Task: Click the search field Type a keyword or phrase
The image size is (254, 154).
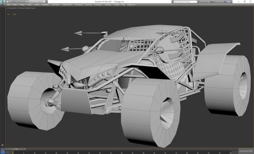Action: point(185,2)
